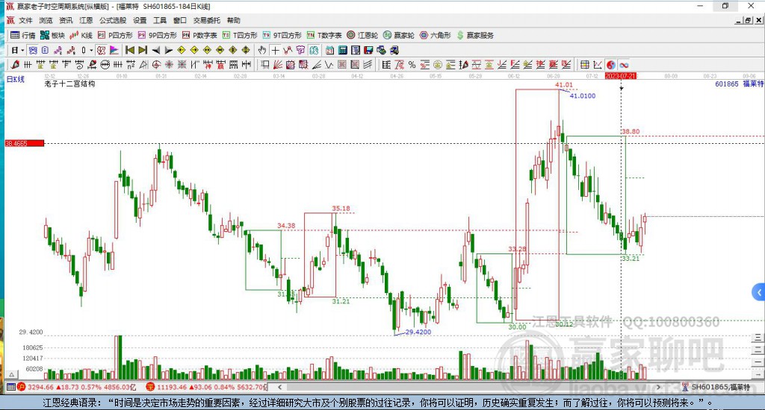Toggle the boxed 12-palace structure button
Viewport: 765px width, 410px height.
[x=101, y=50]
